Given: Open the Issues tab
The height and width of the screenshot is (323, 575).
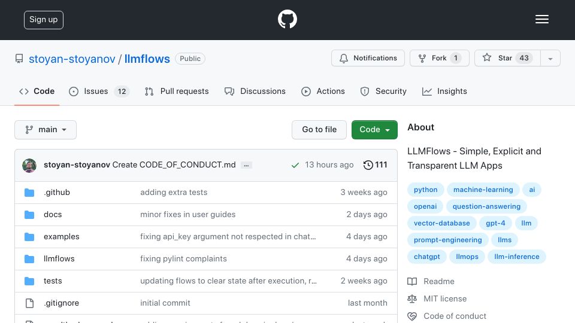Looking at the screenshot, I should tap(99, 92).
